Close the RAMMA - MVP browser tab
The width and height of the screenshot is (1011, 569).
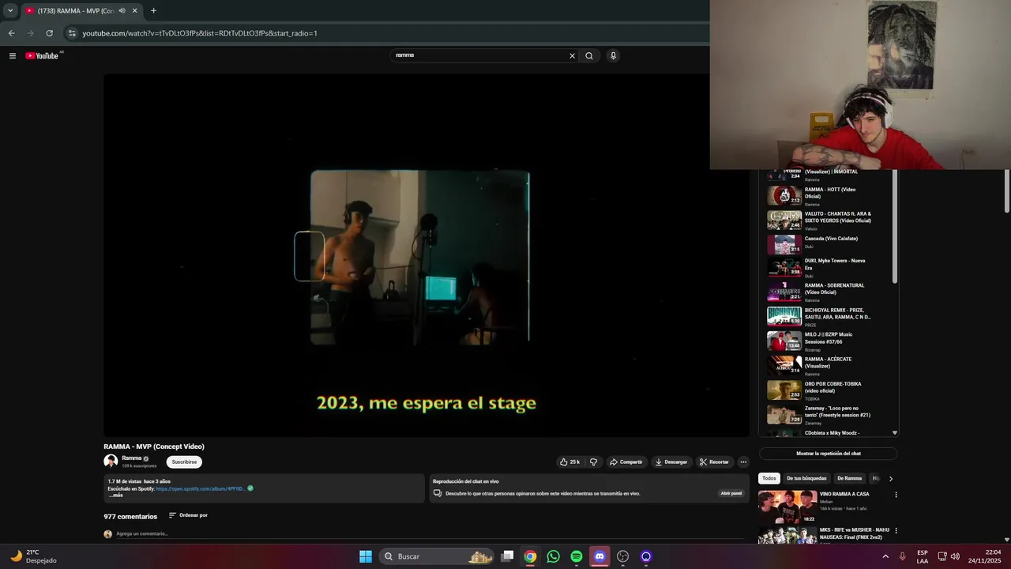[x=134, y=10]
